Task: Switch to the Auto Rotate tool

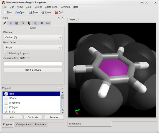Action: pyautogui.click(x=36, y=23)
